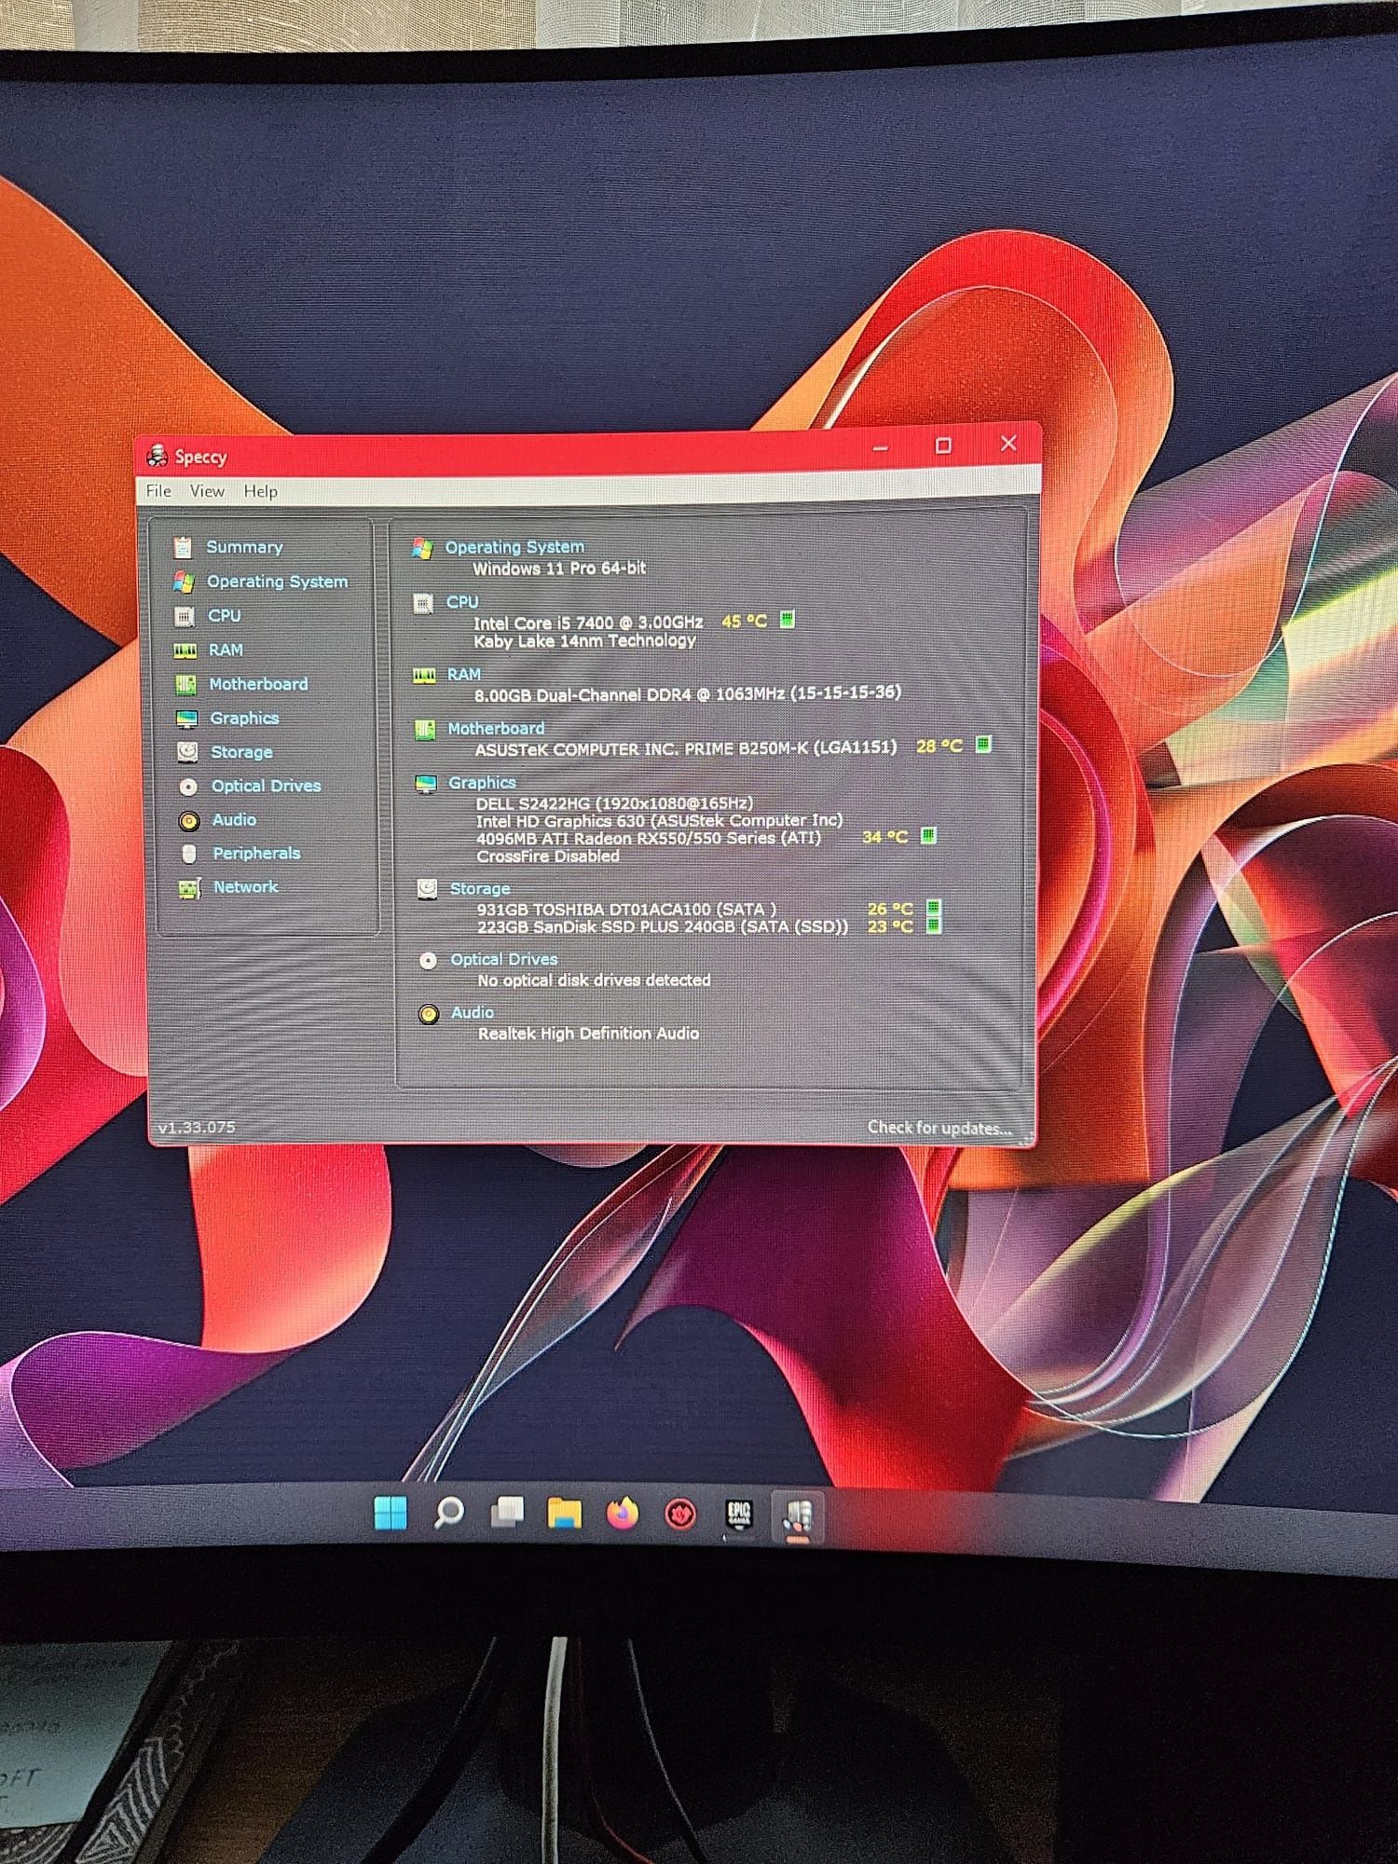1398x1864 pixels.
Task: Click the Radeon GPU temperature status indicator
Action: point(928,835)
